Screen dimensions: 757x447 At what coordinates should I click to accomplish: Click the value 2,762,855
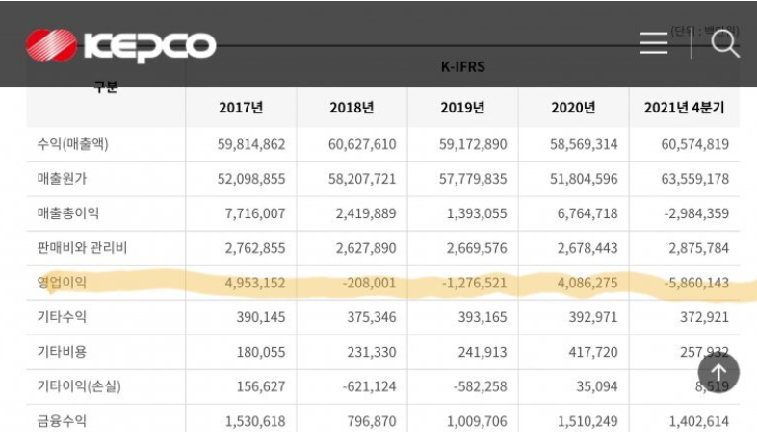(255, 249)
